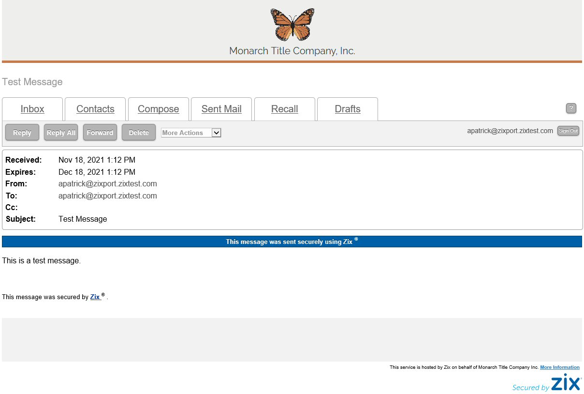Viewport: 584px width, 394px height.
Task: Click the Reply All button
Action: coord(61,133)
